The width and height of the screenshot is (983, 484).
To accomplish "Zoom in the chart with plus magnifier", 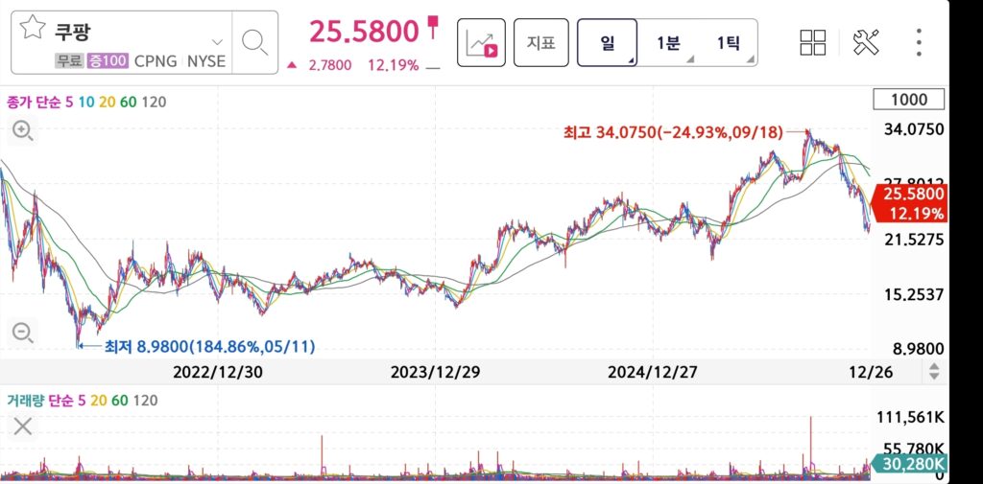I will (22, 132).
